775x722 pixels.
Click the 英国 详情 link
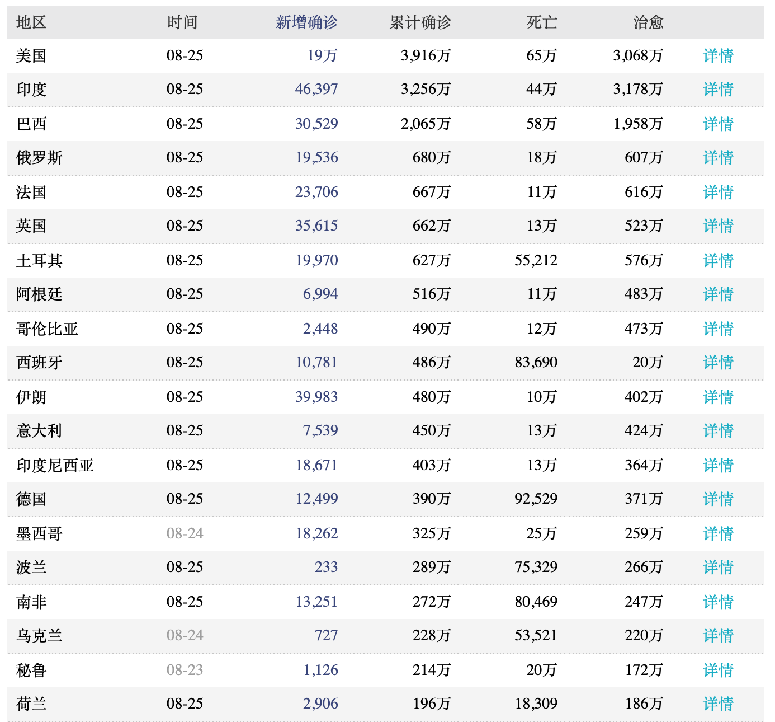pos(717,226)
